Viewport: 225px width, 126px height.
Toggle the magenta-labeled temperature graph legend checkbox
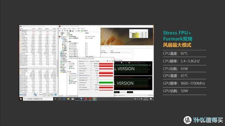coord(114,63)
